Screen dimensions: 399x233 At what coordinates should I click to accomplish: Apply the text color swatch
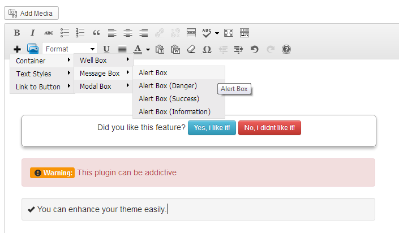138,49
